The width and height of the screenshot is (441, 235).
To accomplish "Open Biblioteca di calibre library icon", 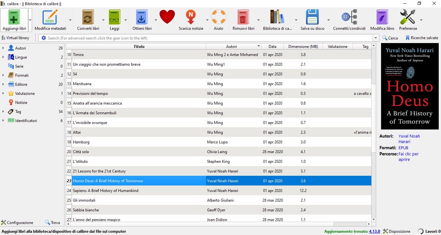I will point(277,17).
